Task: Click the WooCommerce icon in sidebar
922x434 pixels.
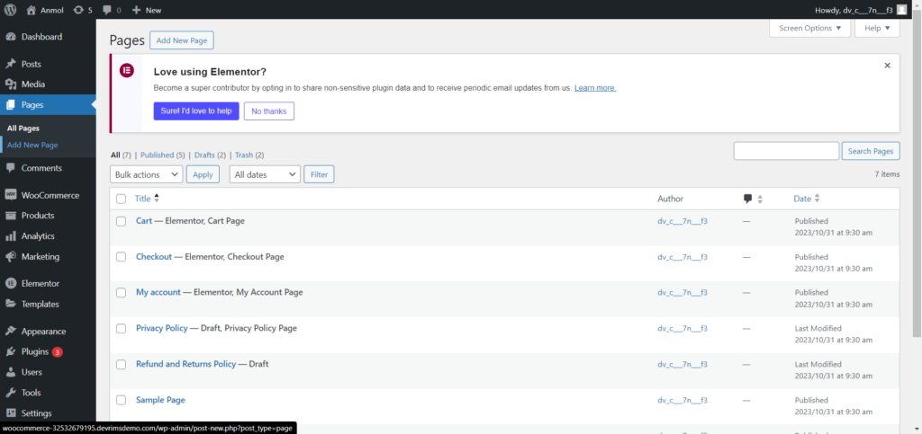Action: 11,195
